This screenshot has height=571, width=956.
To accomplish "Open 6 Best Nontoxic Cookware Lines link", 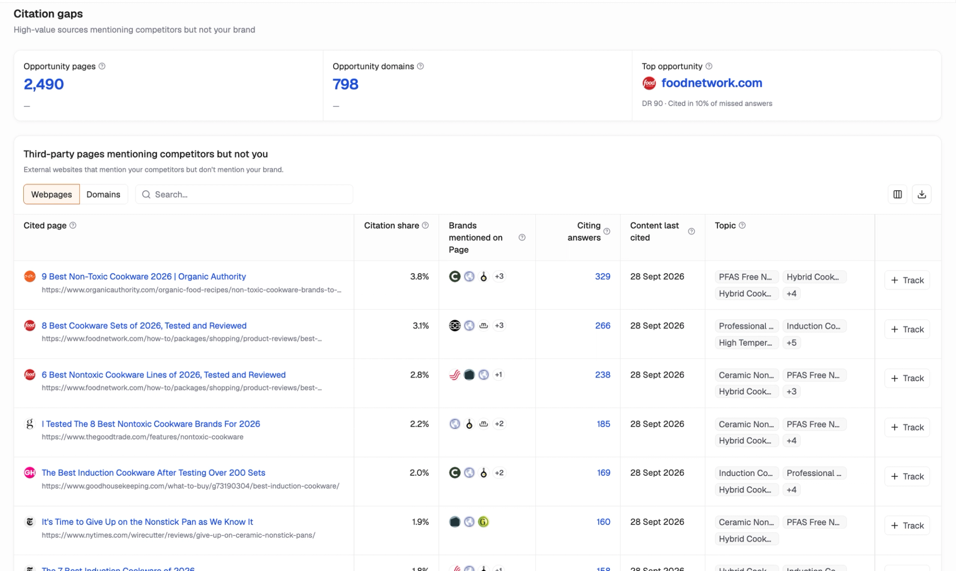I will [x=164, y=375].
